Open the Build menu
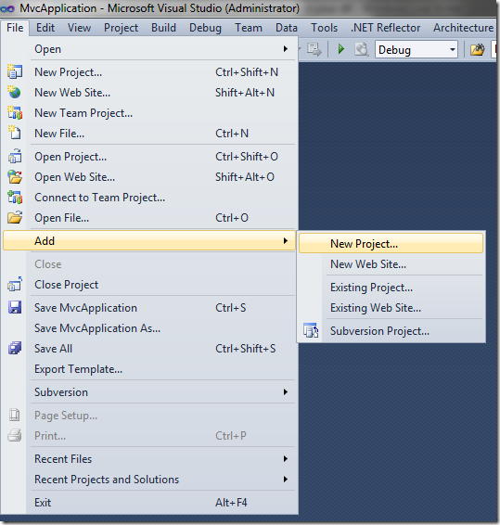 [x=163, y=28]
